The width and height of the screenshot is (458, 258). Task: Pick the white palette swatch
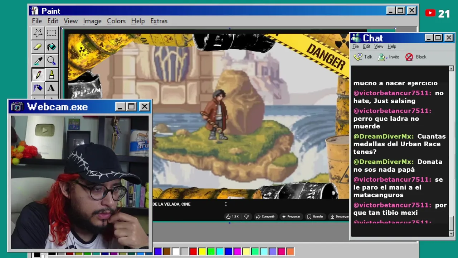[x=175, y=252]
